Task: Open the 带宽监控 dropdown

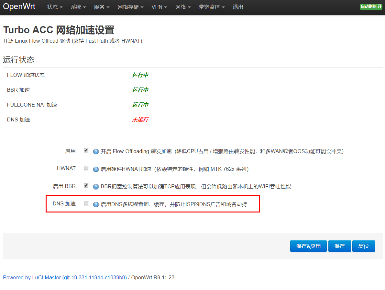Action: 212,7
